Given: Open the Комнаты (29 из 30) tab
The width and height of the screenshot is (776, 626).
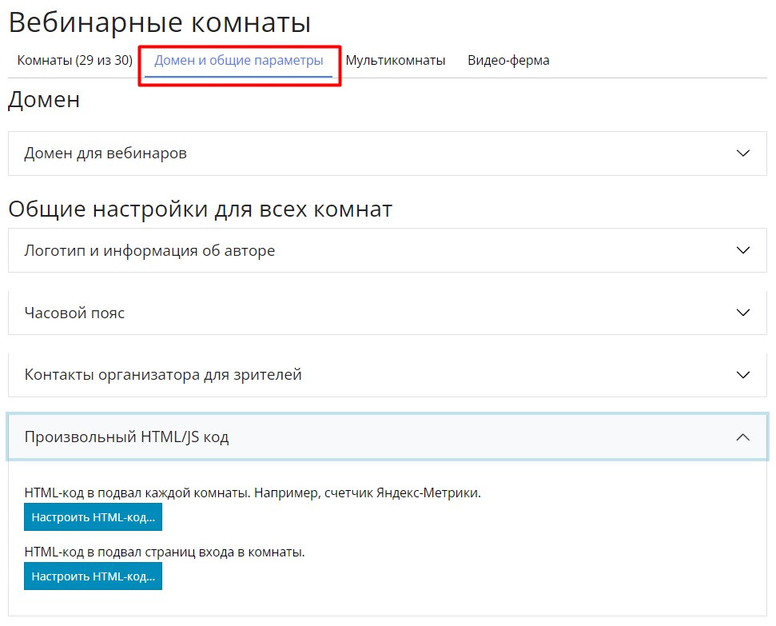Looking at the screenshot, I should [x=74, y=61].
